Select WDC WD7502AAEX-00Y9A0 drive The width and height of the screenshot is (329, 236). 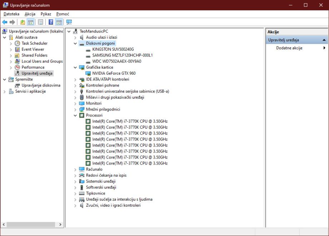pyautogui.click(x=117, y=61)
